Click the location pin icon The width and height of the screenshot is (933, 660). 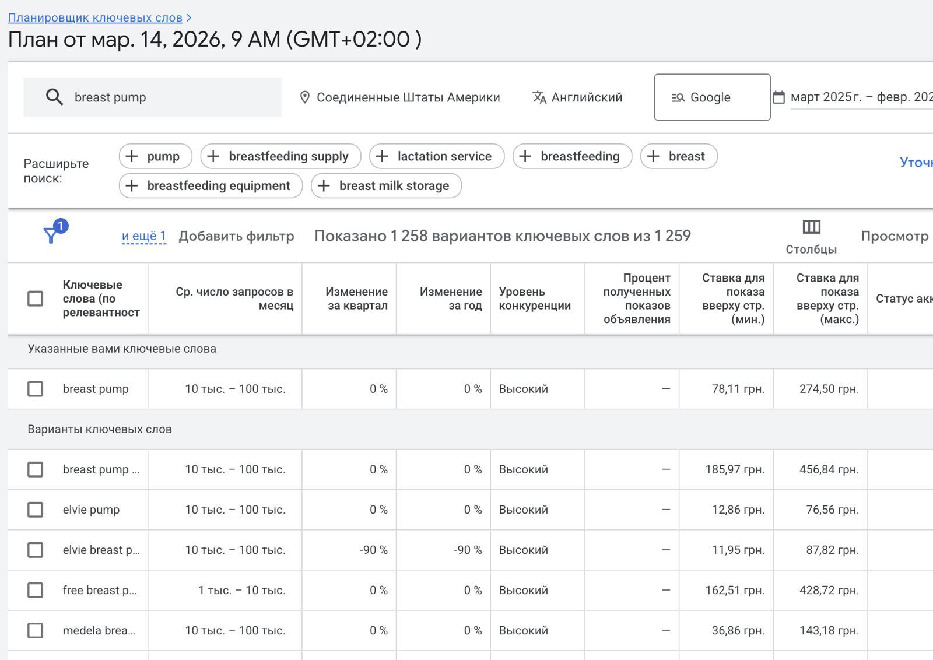[x=304, y=97]
